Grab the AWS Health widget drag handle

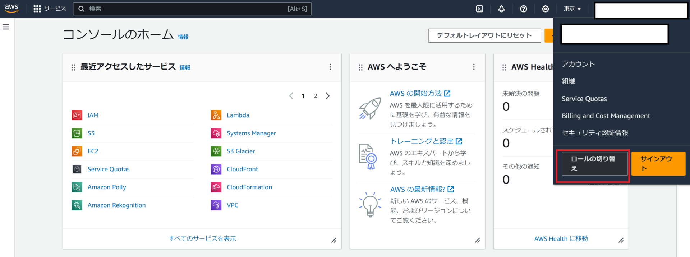(x=504, y=67)
